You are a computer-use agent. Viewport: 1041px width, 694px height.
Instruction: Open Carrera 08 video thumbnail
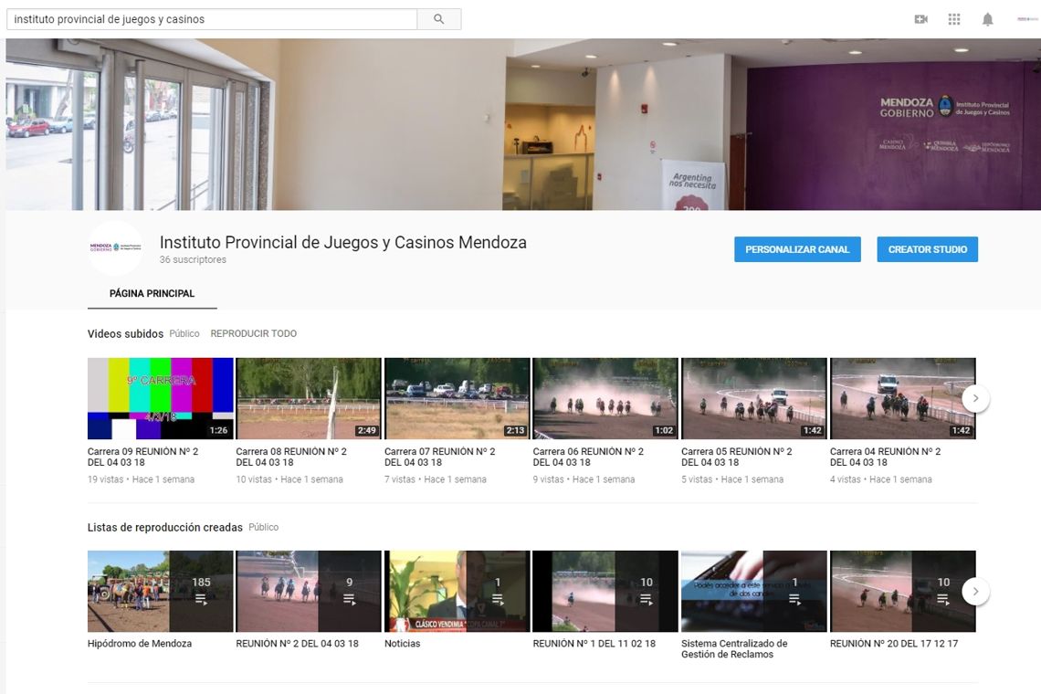tap(309, 398)
